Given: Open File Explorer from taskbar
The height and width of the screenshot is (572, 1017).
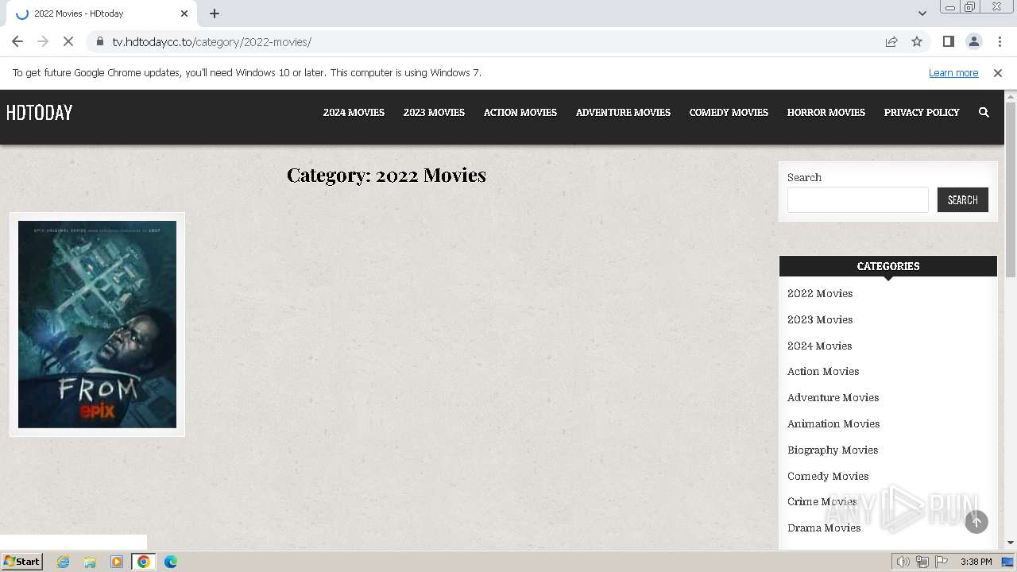Looking at the screenshot, I should pos(90,562).
